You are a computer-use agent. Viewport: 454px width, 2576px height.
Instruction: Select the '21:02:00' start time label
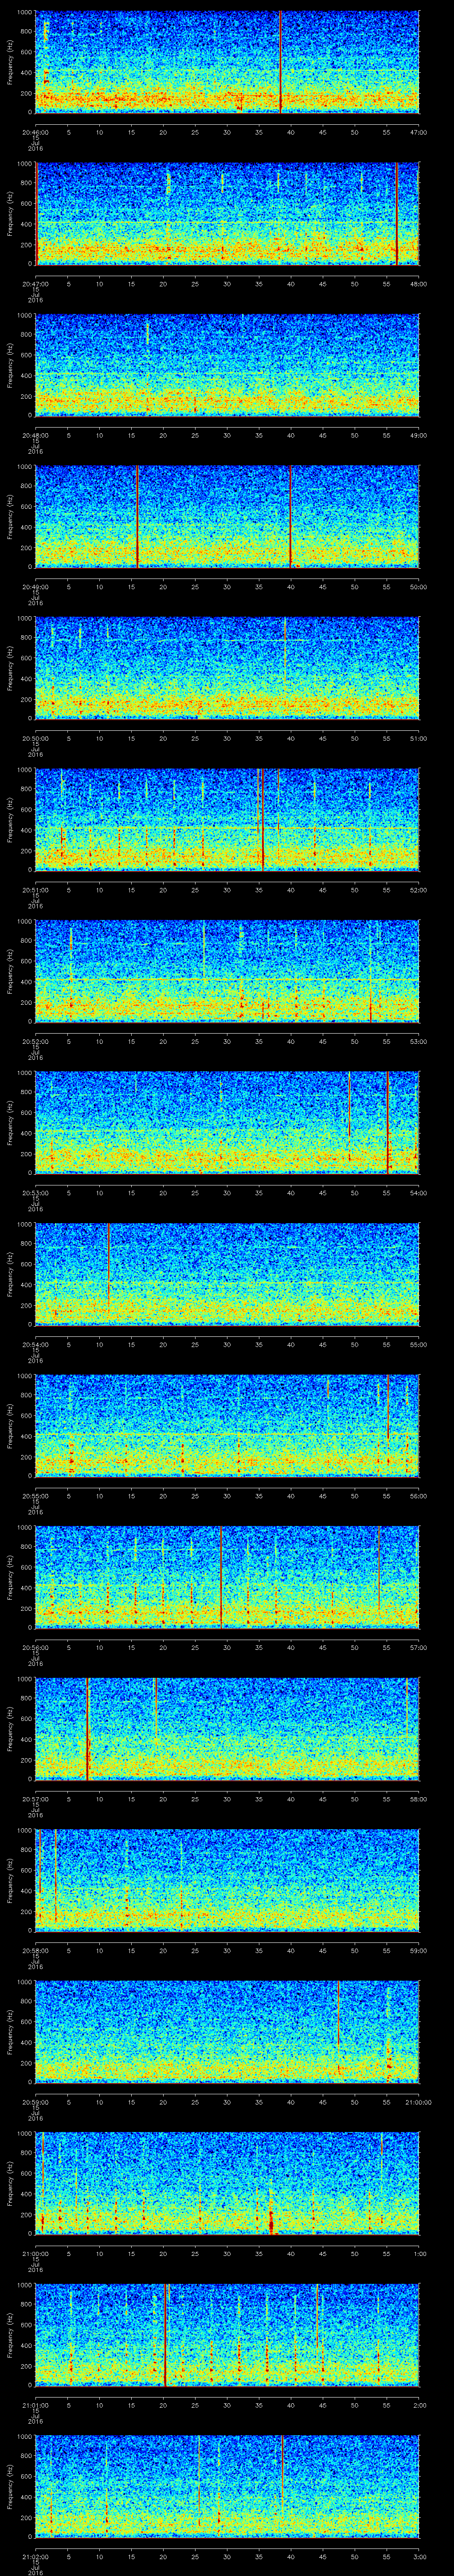pos(35,2556)
